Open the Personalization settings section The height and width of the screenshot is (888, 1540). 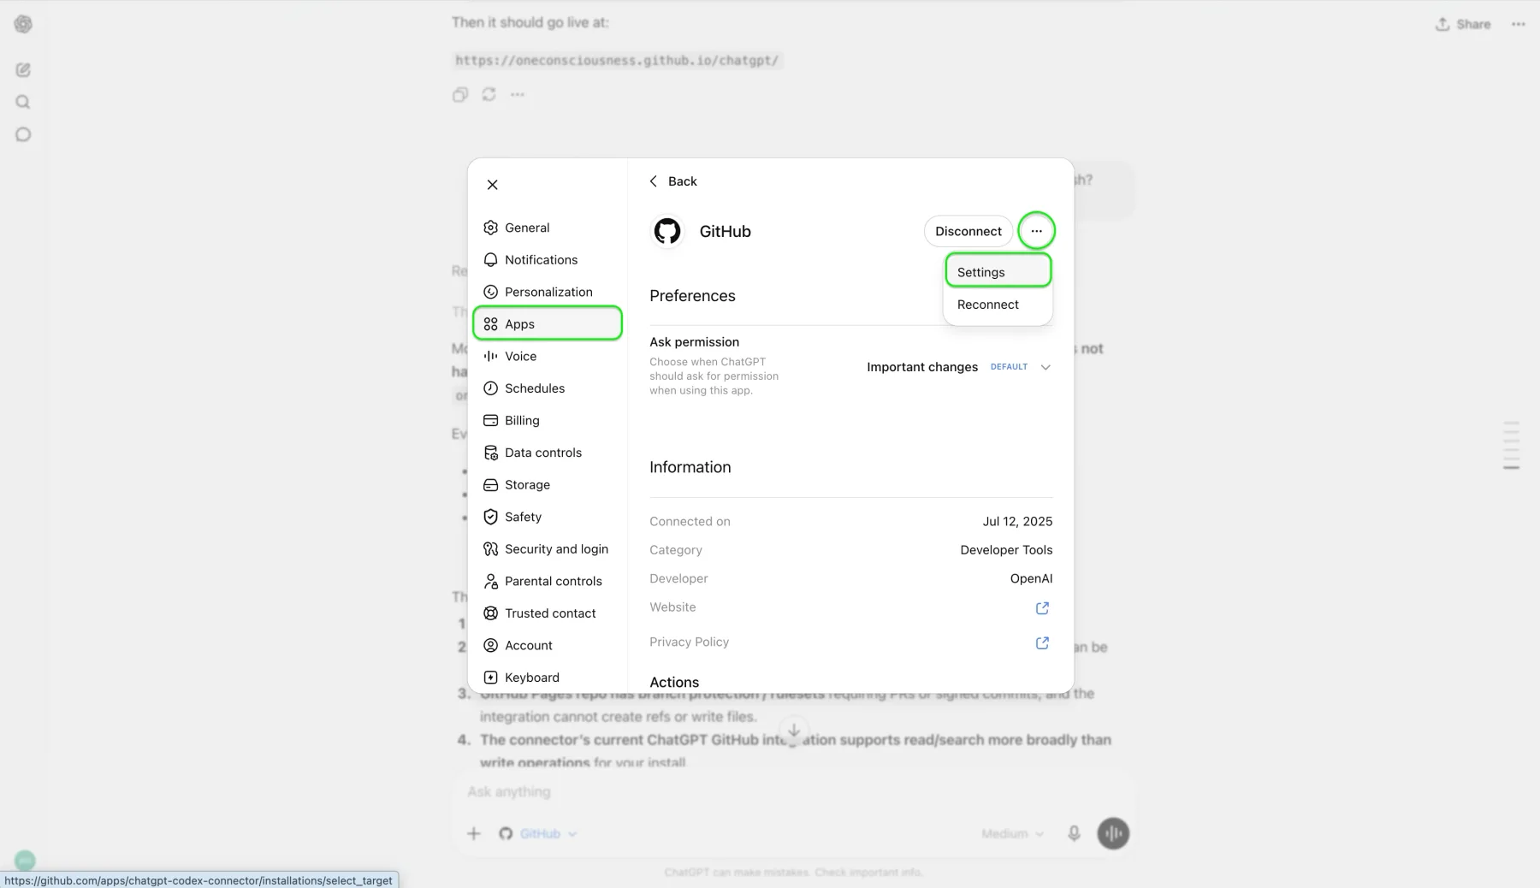pyautogui.click(x=548, y=292)
